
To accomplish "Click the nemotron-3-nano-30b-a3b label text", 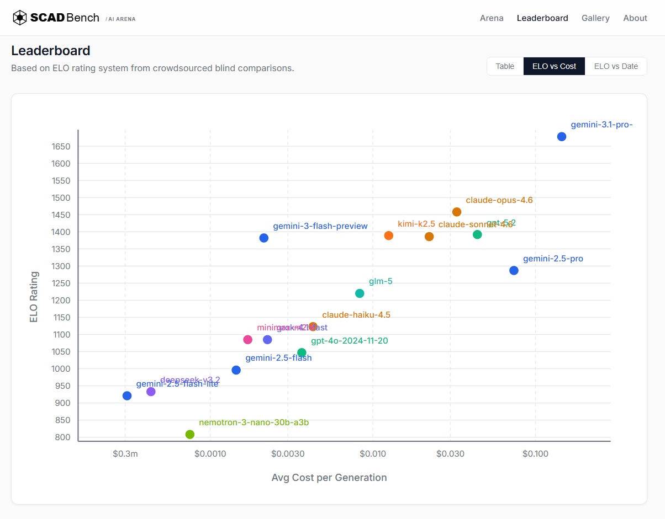I will click(254, 422).
